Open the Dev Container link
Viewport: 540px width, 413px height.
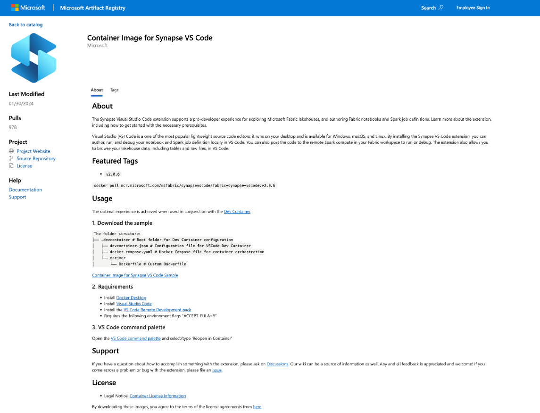pos(237,211)
